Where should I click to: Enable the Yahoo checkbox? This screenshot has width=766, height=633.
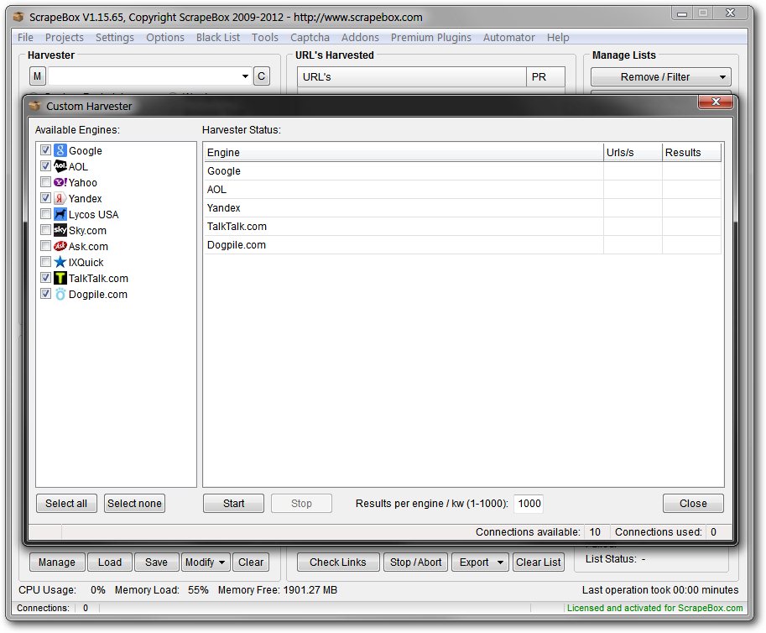[x=46, y=183]
